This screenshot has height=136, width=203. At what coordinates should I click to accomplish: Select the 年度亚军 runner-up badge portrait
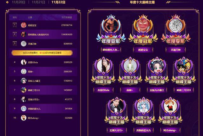111,25
